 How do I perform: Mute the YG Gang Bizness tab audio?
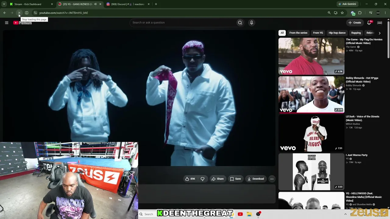click(x=96, y=4)
